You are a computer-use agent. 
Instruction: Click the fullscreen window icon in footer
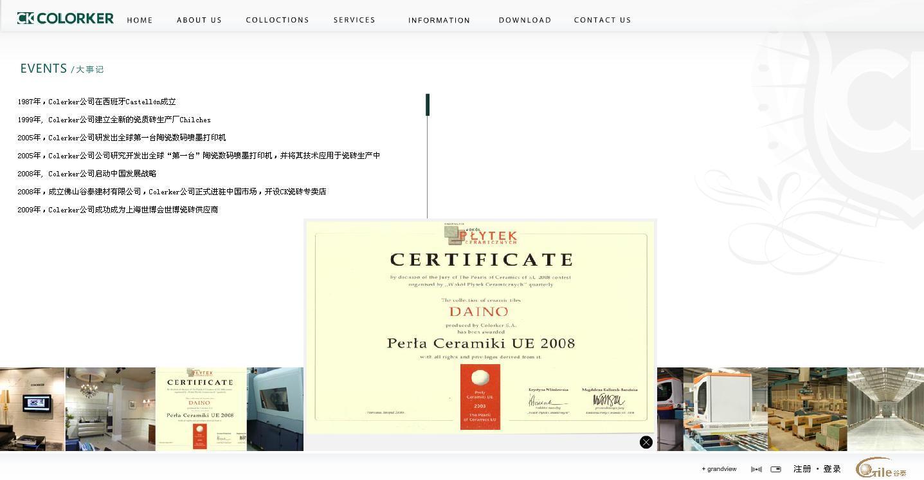tap(775, 469)
